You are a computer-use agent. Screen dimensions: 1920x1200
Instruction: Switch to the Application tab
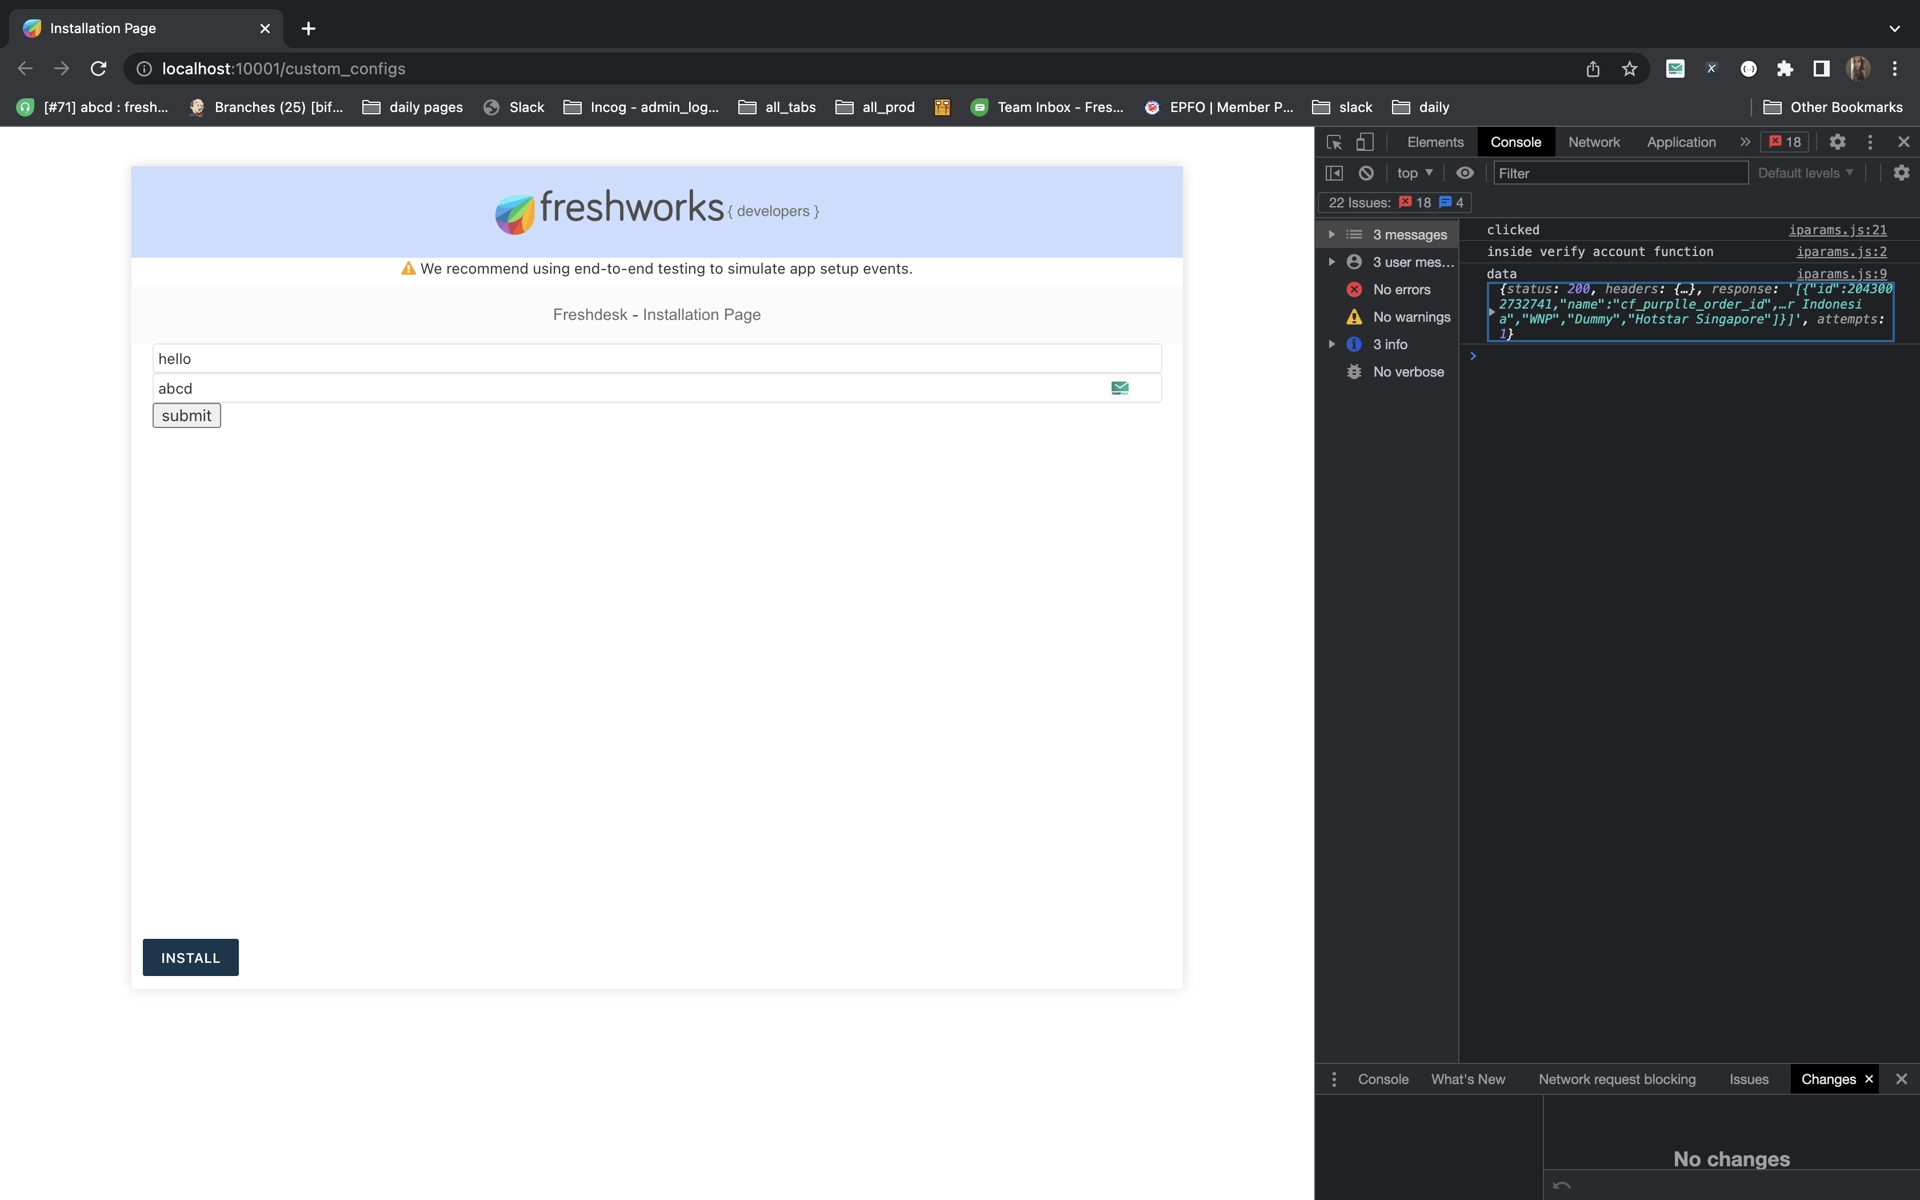tap(1681, 142)
